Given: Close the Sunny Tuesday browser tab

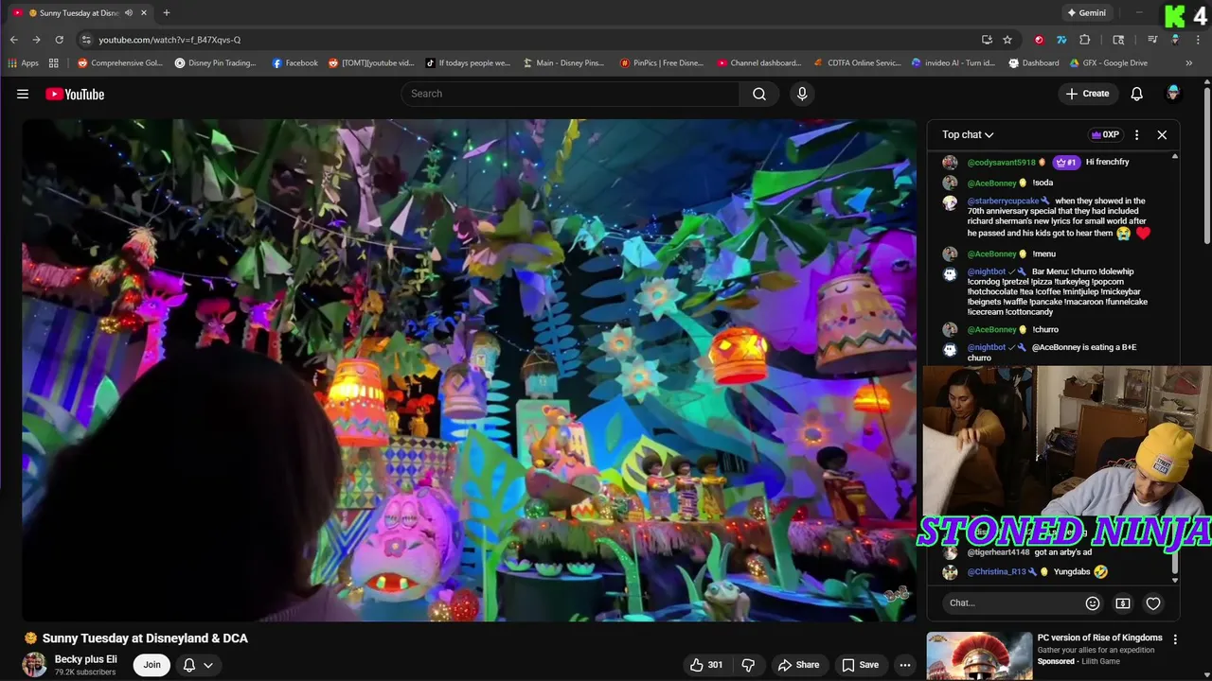Looking at the screenshot, I should 144,13.
